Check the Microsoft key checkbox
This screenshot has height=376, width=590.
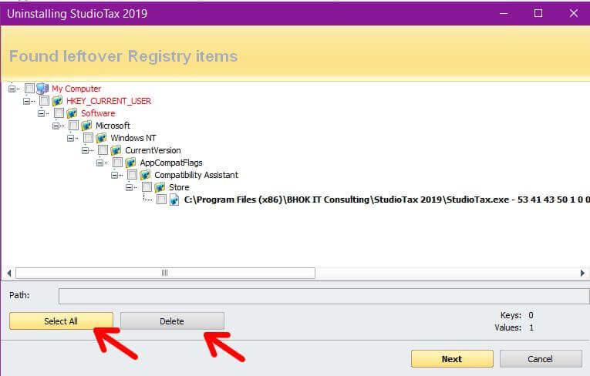[x=74, y=126]
